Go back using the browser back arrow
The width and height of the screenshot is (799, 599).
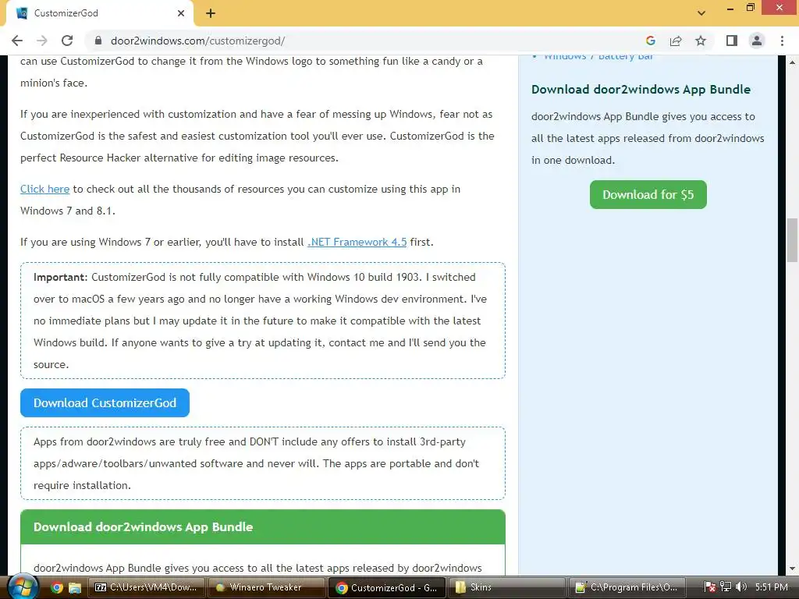point(17,41)
